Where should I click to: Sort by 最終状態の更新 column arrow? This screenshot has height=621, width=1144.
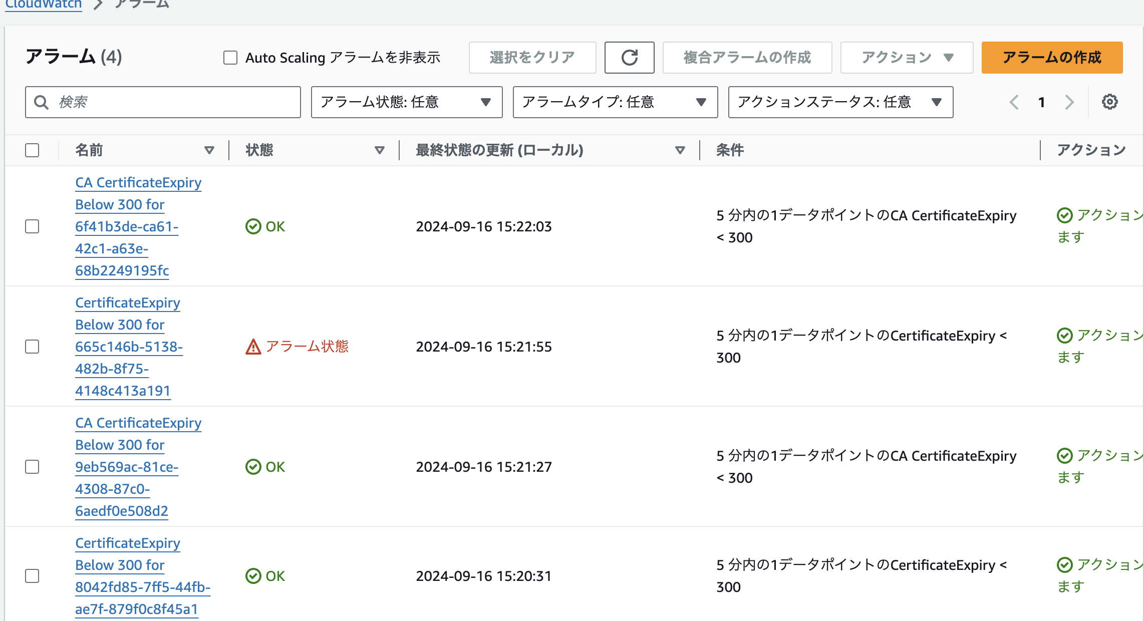point(680,150)
